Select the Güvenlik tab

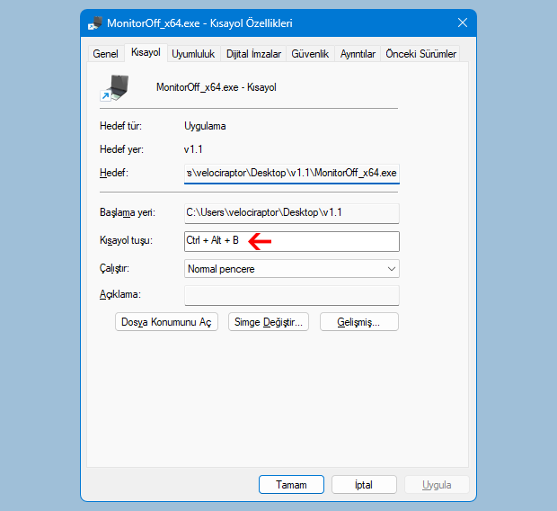pos(310,54)
